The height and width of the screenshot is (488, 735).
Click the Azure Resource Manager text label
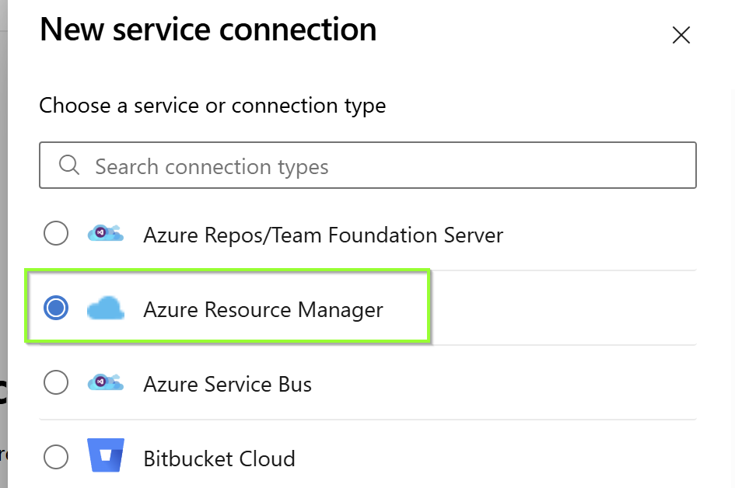(x=263, y=310)
